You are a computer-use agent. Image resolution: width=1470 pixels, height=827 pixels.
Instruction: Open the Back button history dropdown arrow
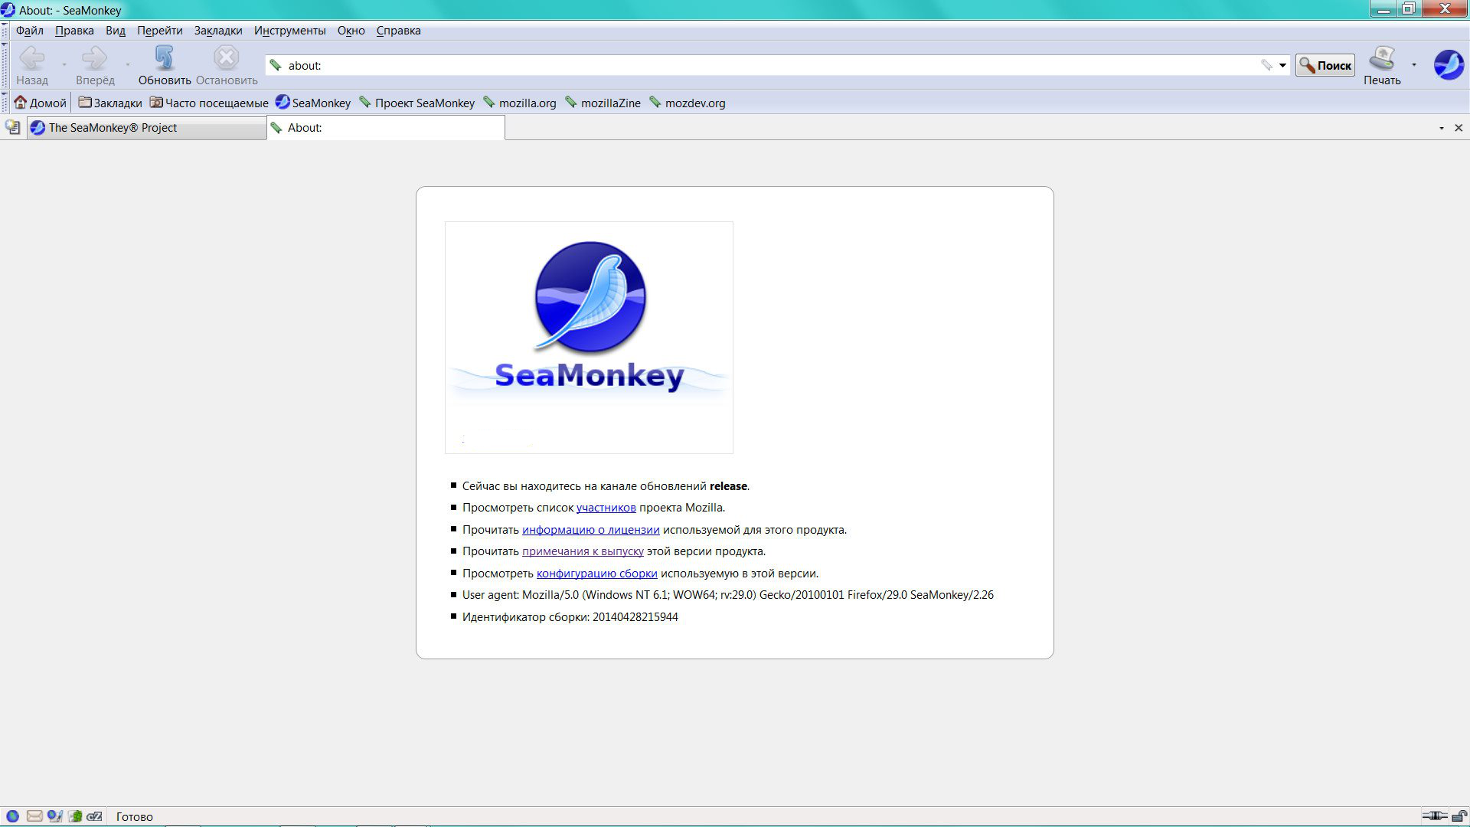64,65
